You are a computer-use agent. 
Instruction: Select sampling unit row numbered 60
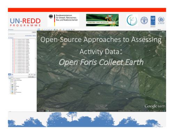[x=22, y=50]
